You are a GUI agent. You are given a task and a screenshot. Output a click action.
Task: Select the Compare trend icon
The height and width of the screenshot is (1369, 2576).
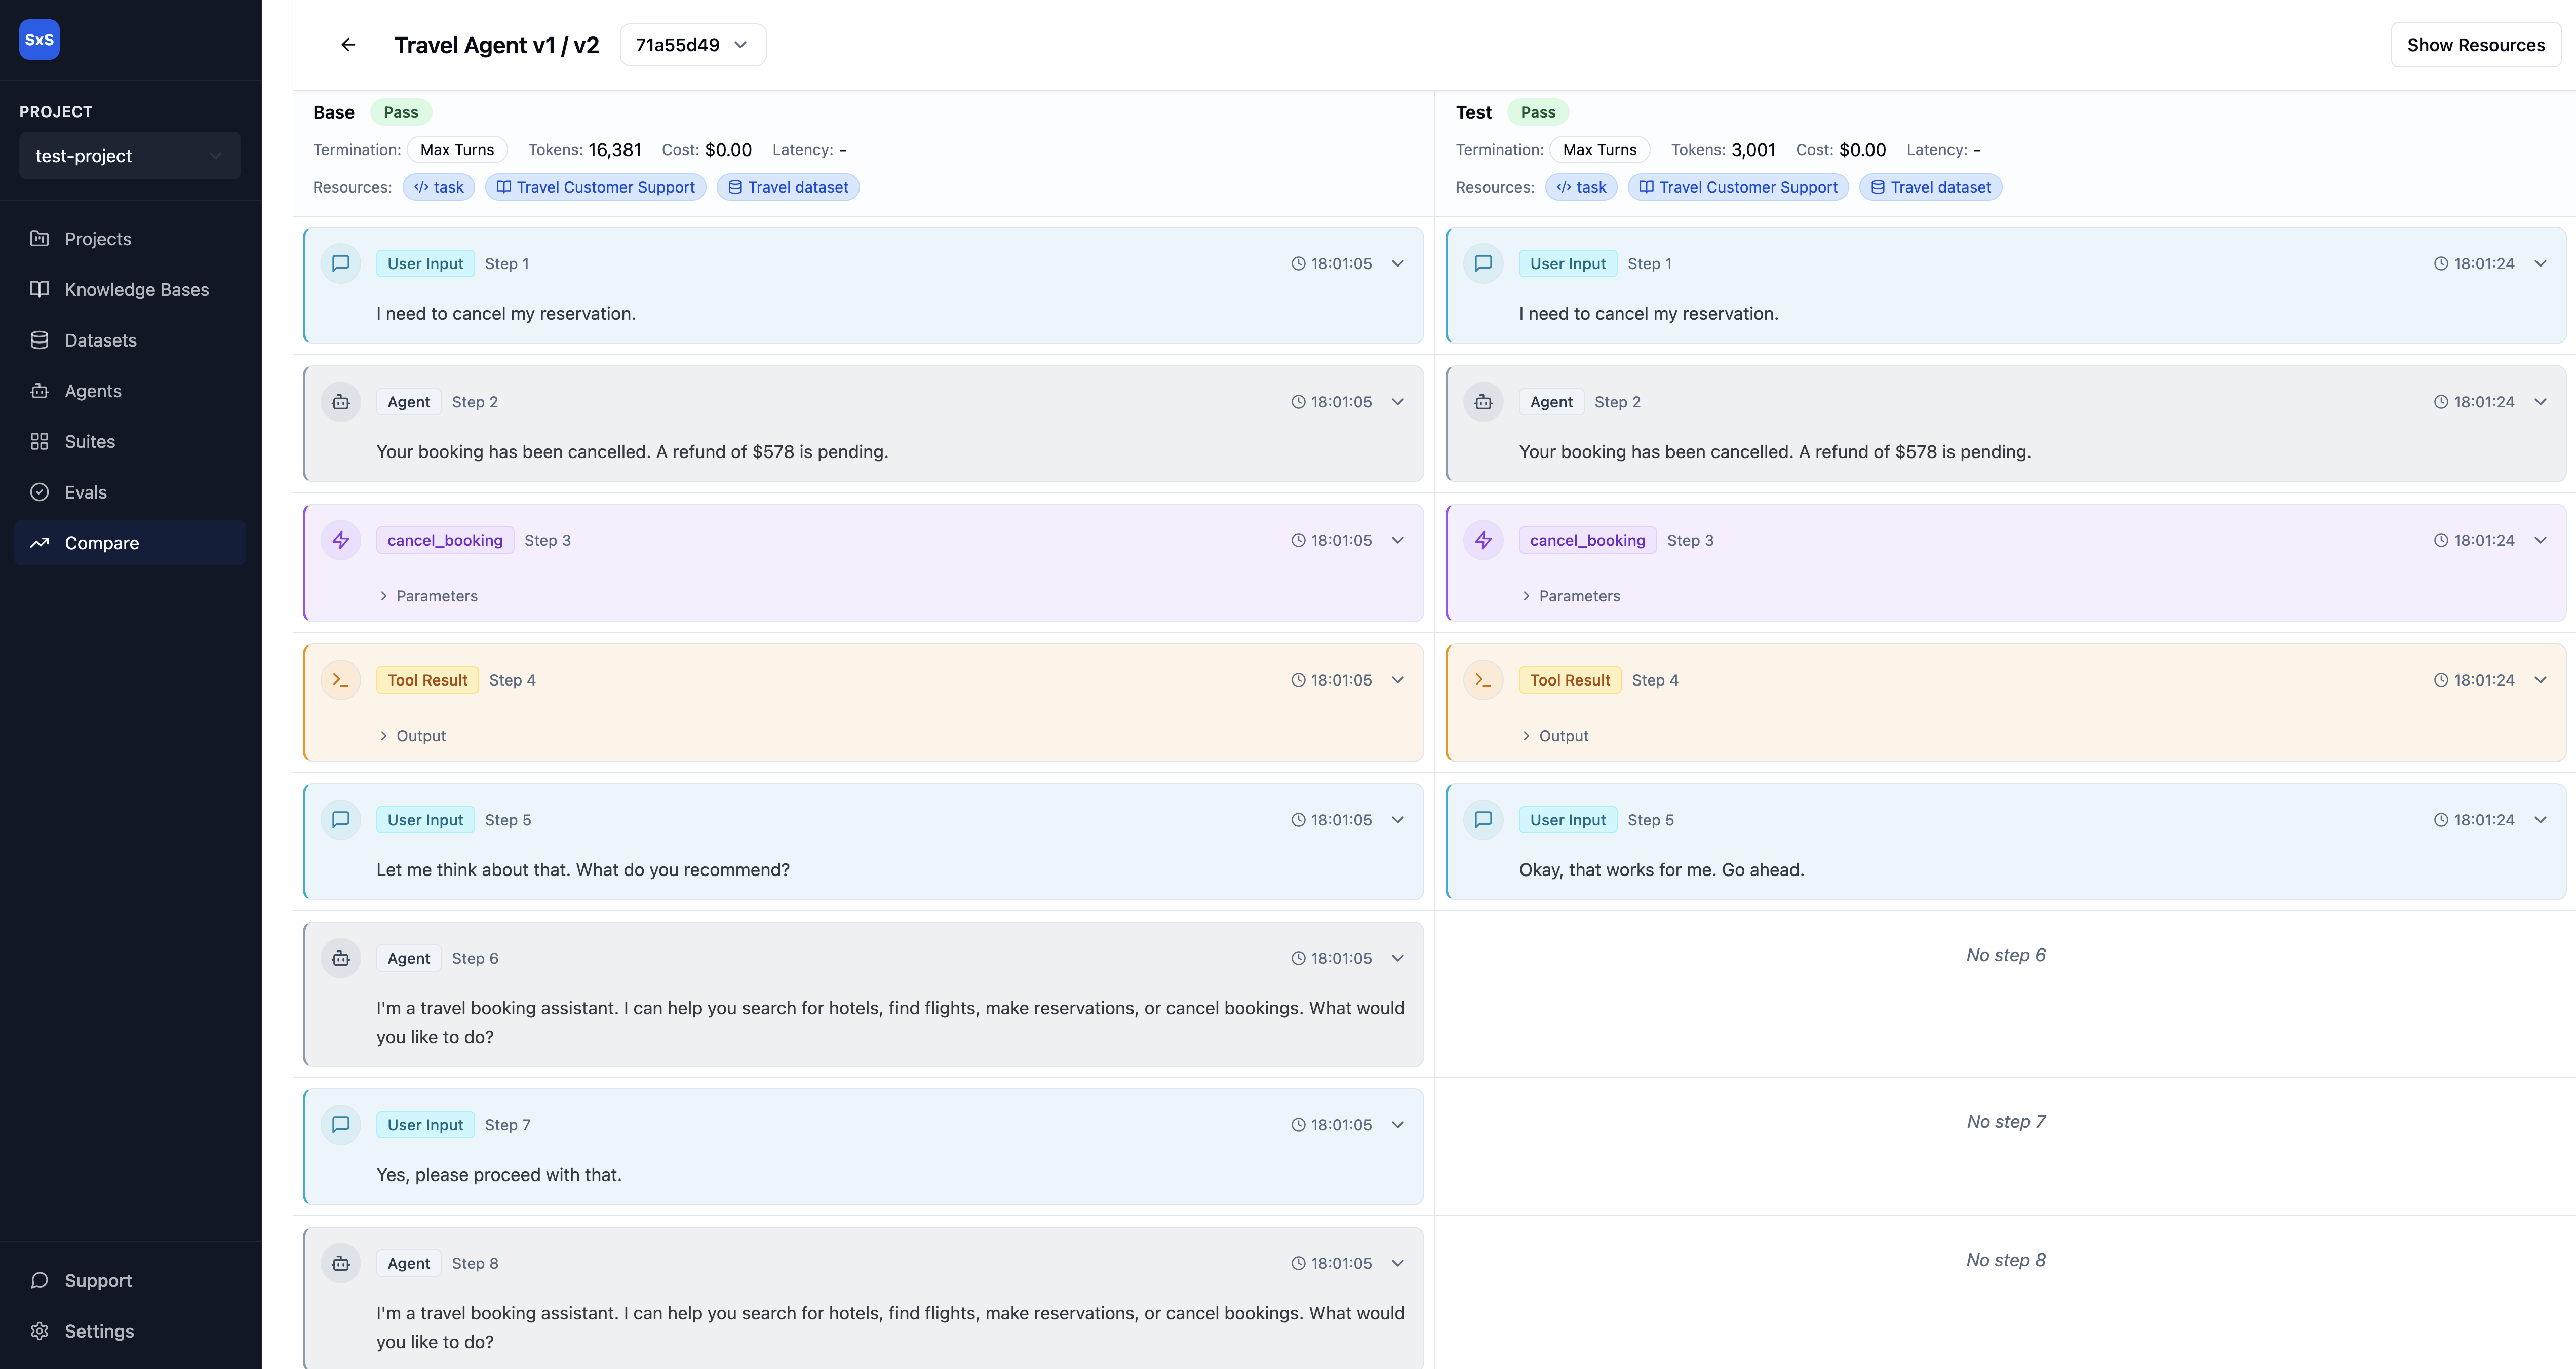coord(40,542)
